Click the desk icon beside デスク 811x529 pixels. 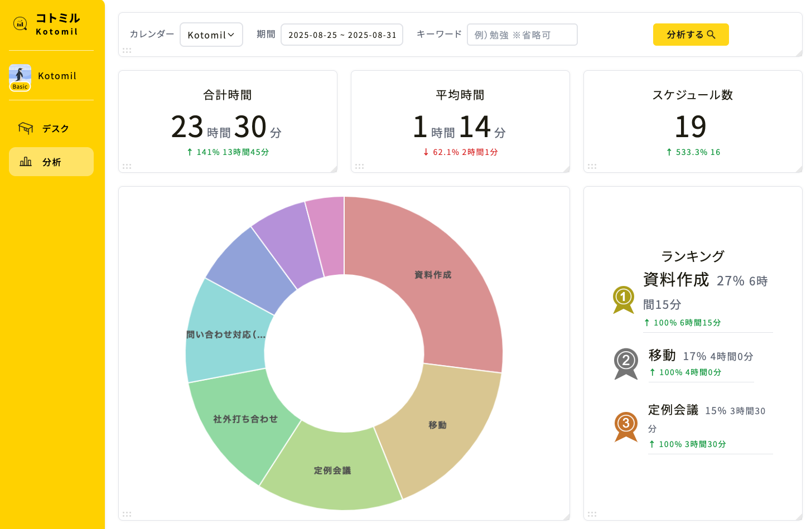click(26, 128)
